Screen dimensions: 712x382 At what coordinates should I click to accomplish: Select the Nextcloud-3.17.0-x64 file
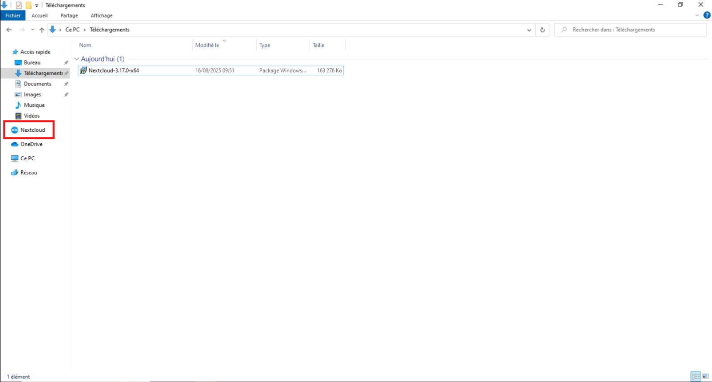tap(211, 71)
